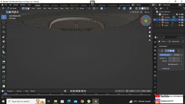This screenshot has width=185, height=104.
Task: Expand the Camera item in outliner
Action: point(160,17)
